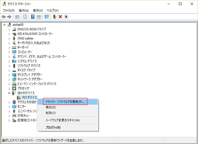The width and height of the screenshot is (198, 144).
Task: Collapse the ほかのデバイス node
Action: pos(9,93)
